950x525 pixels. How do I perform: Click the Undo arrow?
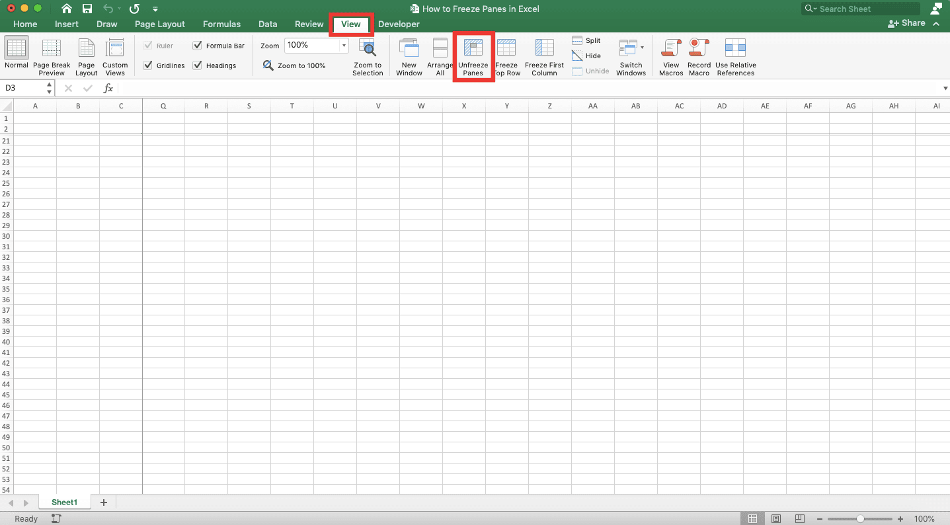(108, 9)
